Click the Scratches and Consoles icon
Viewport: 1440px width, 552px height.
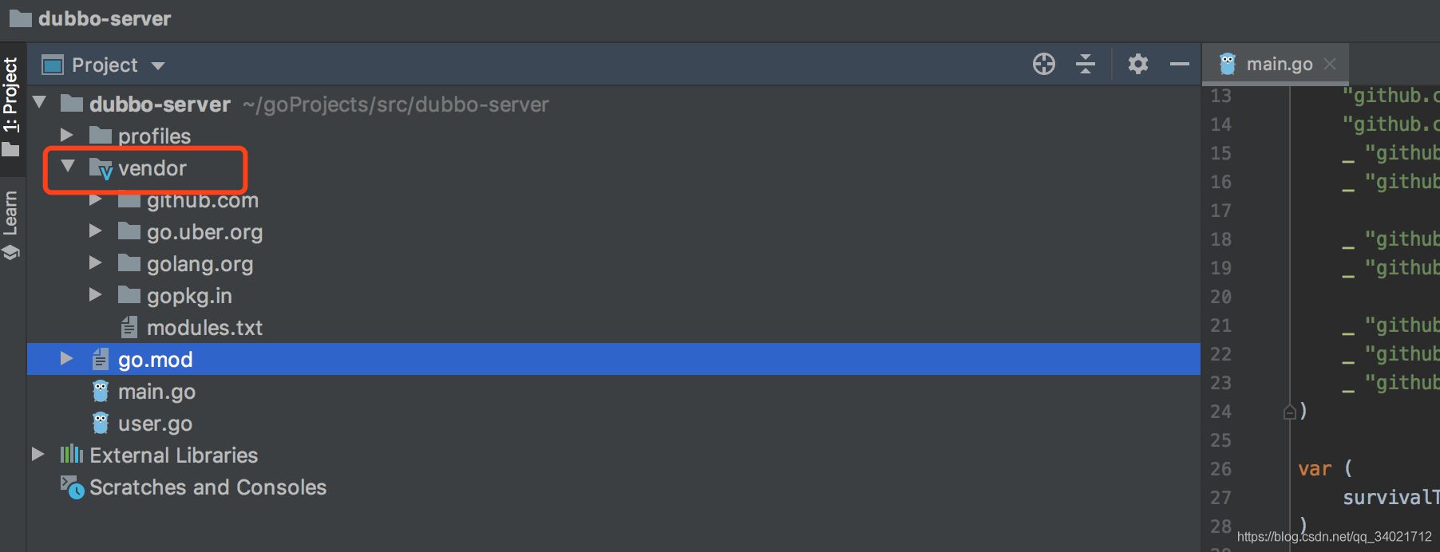pos(72,487)
